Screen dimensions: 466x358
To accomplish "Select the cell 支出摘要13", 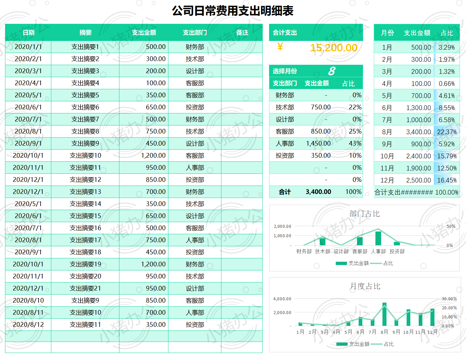I will click(85, 192).
